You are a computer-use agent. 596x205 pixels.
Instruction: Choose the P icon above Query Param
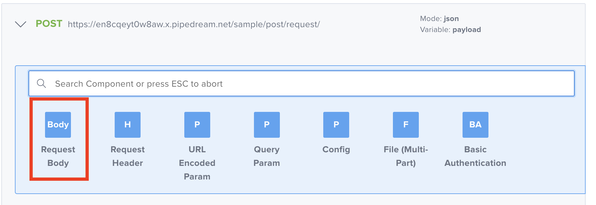point(267,125)
